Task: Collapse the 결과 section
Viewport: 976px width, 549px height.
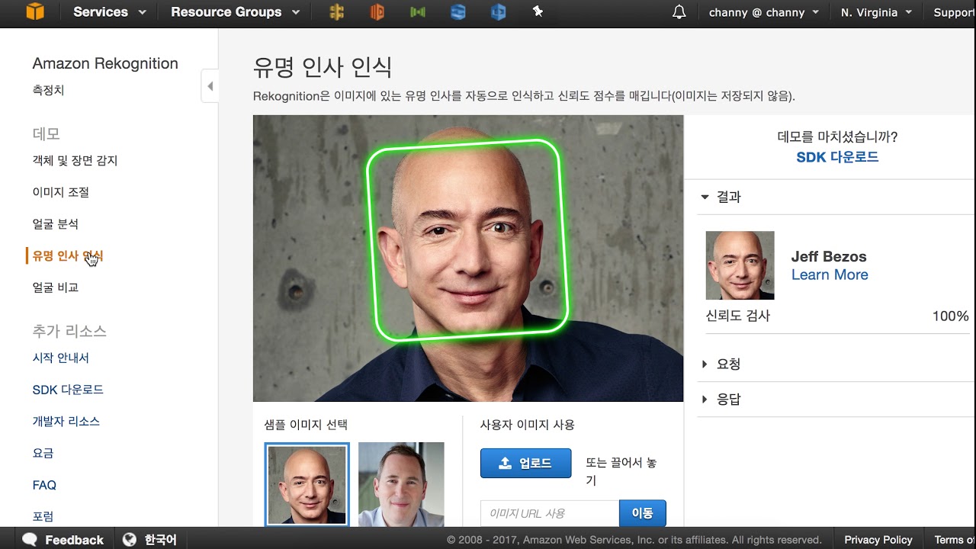Action: [721, 197]
